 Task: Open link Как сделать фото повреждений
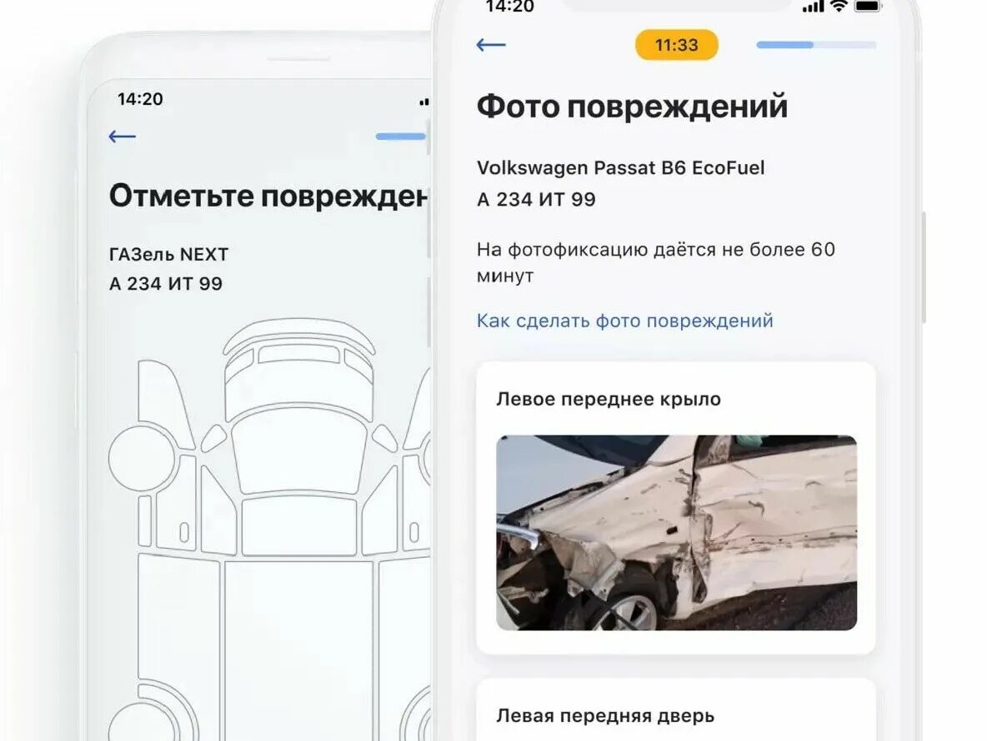click(624, 321)
